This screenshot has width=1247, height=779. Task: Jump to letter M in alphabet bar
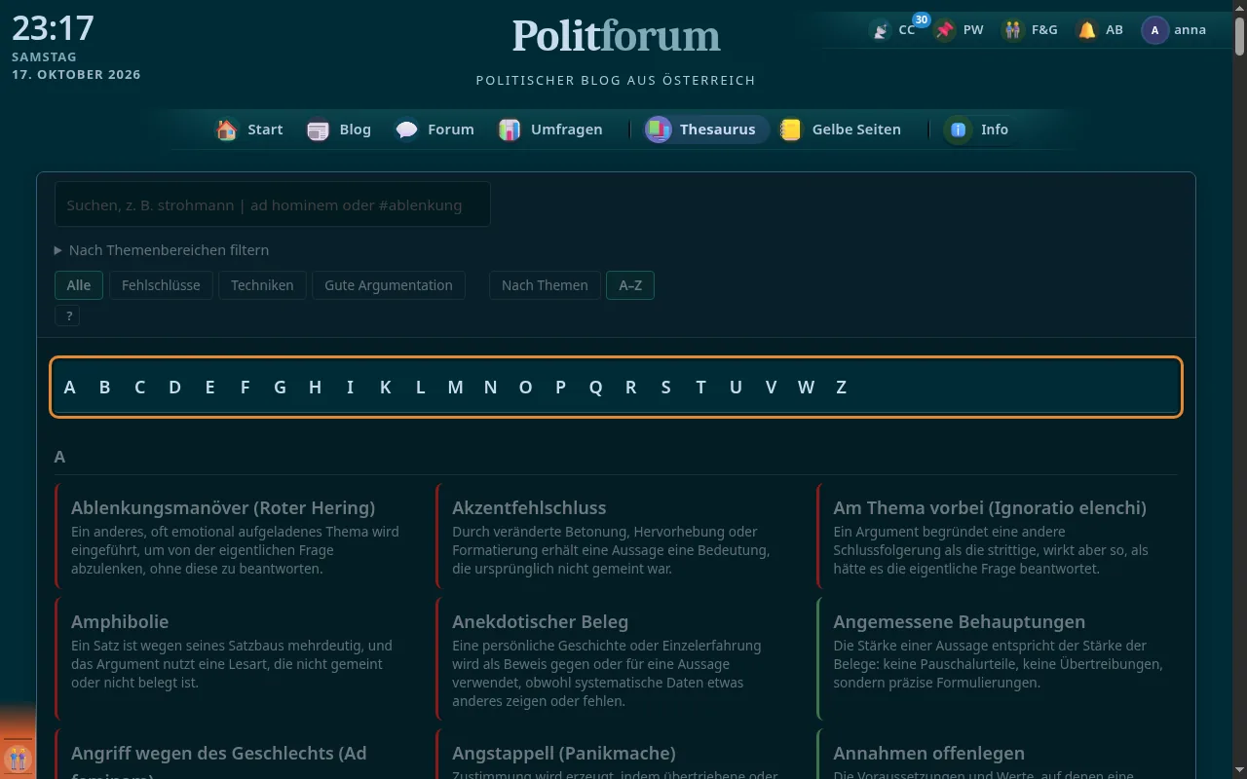click(x=455, y=388)
